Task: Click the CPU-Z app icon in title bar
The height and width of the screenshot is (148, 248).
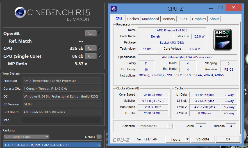Action: coord(113,9)
